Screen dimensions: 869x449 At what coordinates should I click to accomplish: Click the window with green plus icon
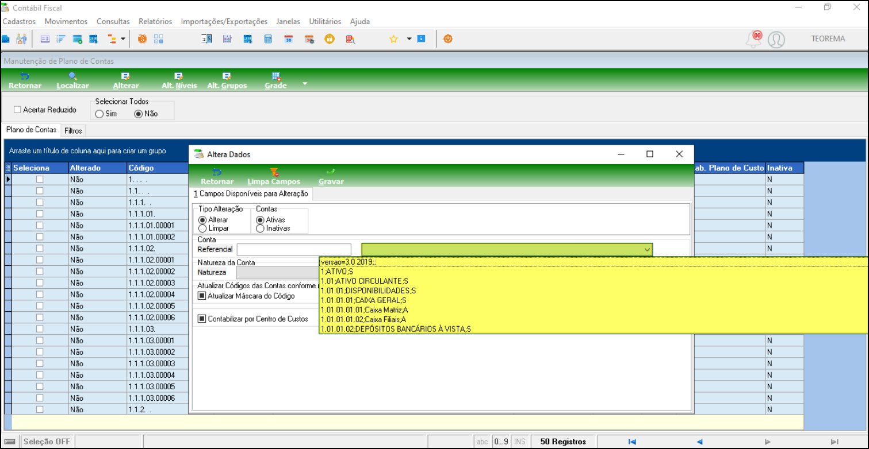coord(77,39)
